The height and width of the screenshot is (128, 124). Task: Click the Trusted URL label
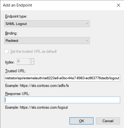[16, 71]
